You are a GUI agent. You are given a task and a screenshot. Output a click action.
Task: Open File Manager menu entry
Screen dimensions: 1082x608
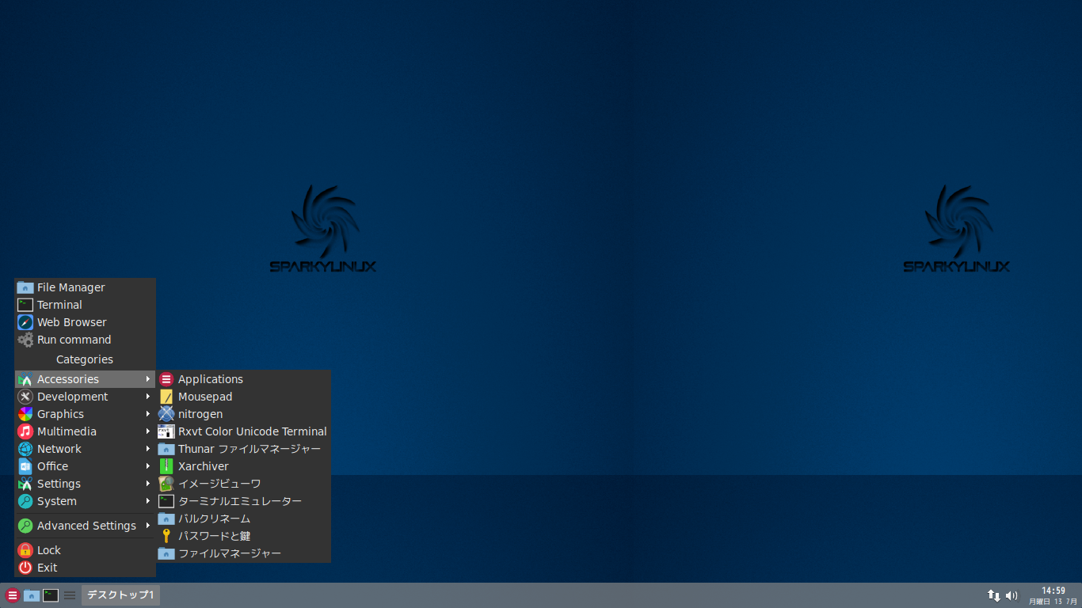point(85,287)
